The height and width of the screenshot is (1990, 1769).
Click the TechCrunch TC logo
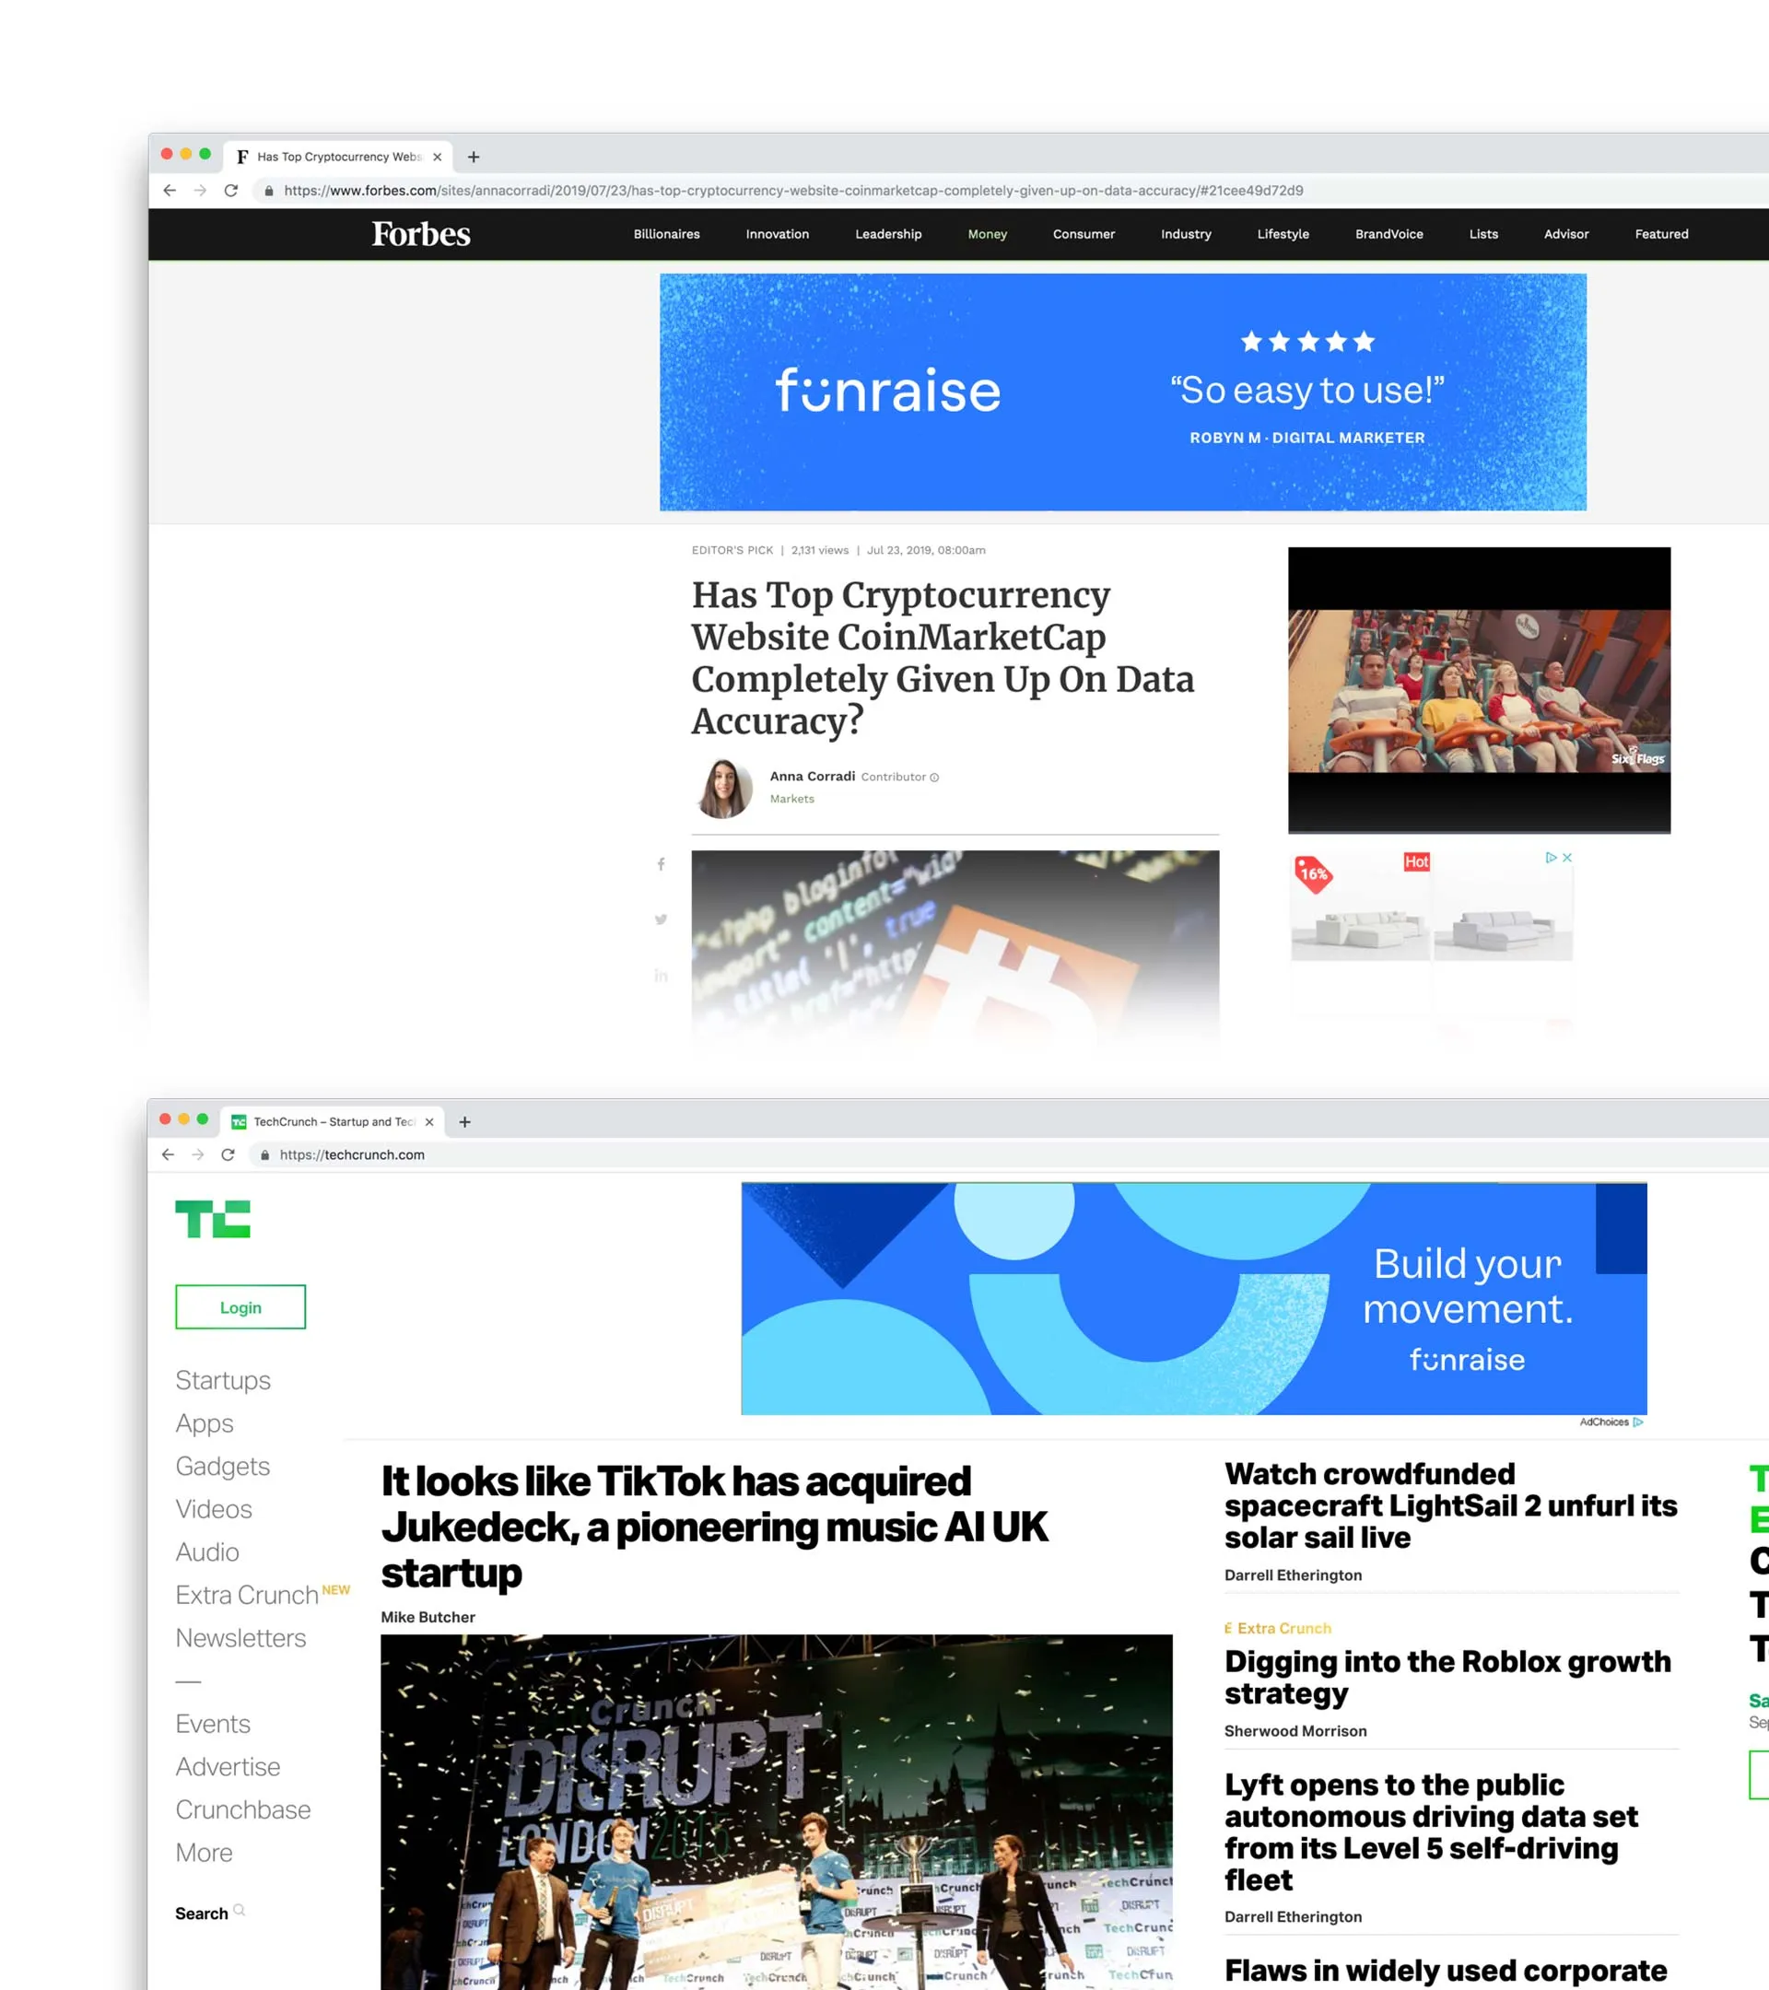212,1219
